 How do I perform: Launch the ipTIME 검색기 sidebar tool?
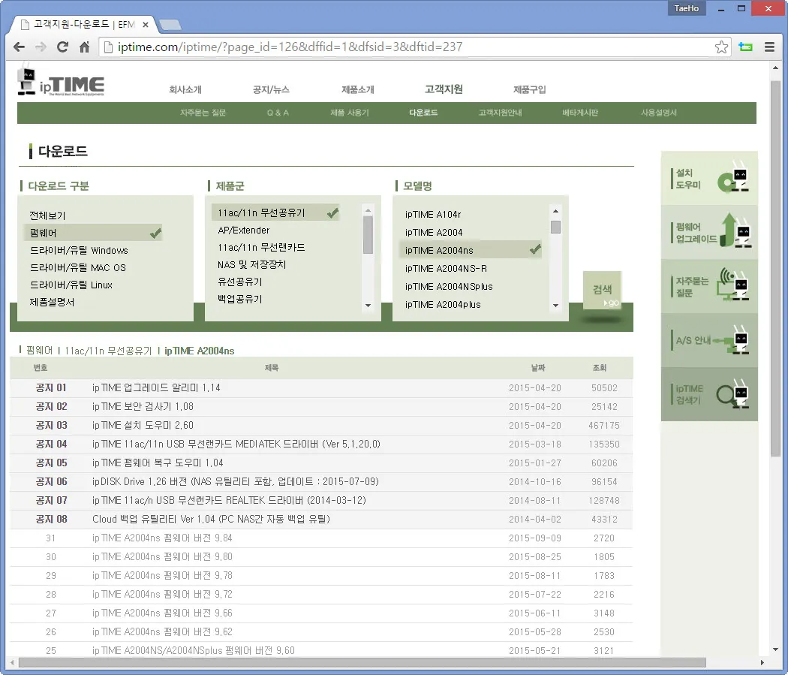(708, 394)
